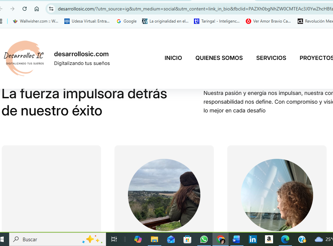Image resolution: width=333 pixels, height=246 pixels.
Task: Select the curly-haired team member photo
Action: tap(277, 195)
